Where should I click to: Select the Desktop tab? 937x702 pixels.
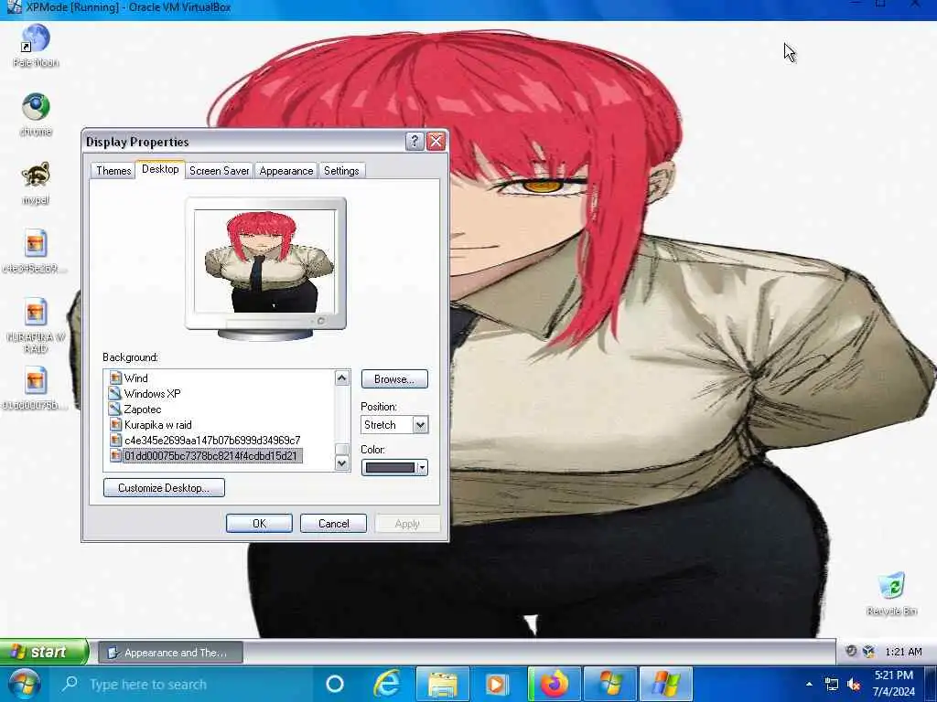(x=160, y=169)
